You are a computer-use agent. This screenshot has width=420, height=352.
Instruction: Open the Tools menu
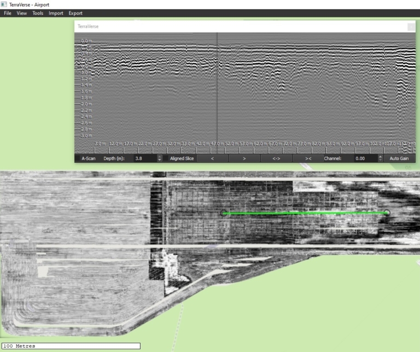(38, 13)
